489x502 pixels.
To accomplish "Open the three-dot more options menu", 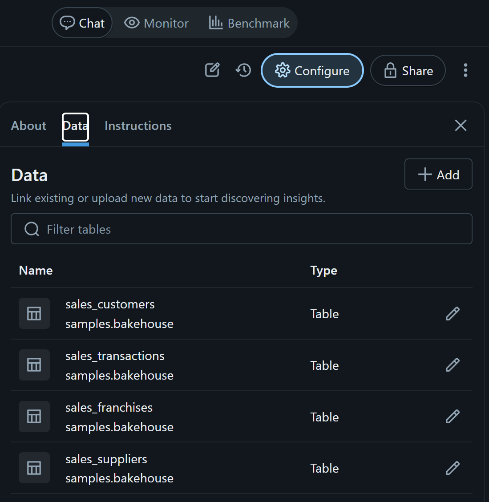I will 465,70.
